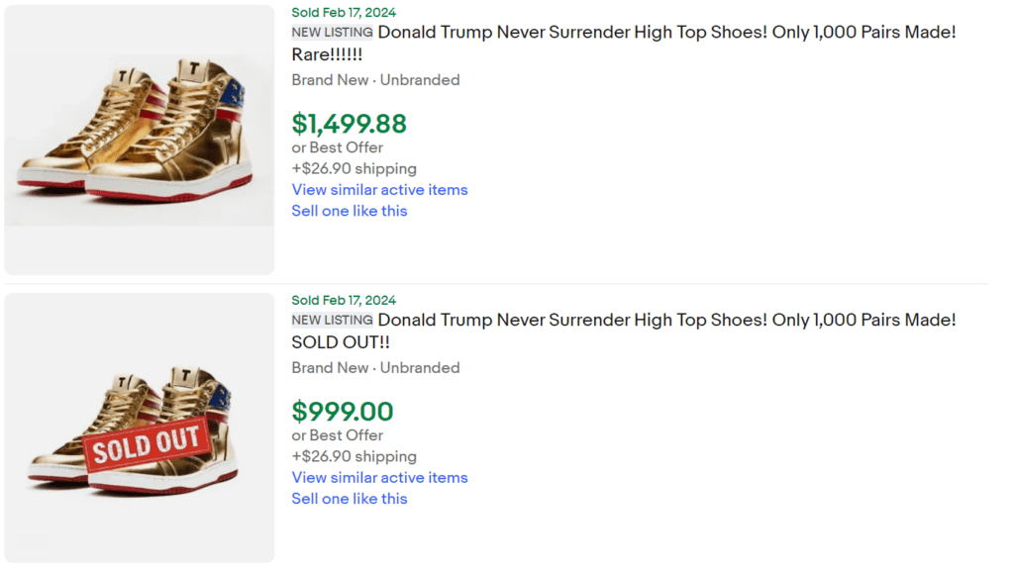Click the SOLD OUT!! portion of the second title
The height and width of the screenshot is (570, 1014).
tap(333, 341)
